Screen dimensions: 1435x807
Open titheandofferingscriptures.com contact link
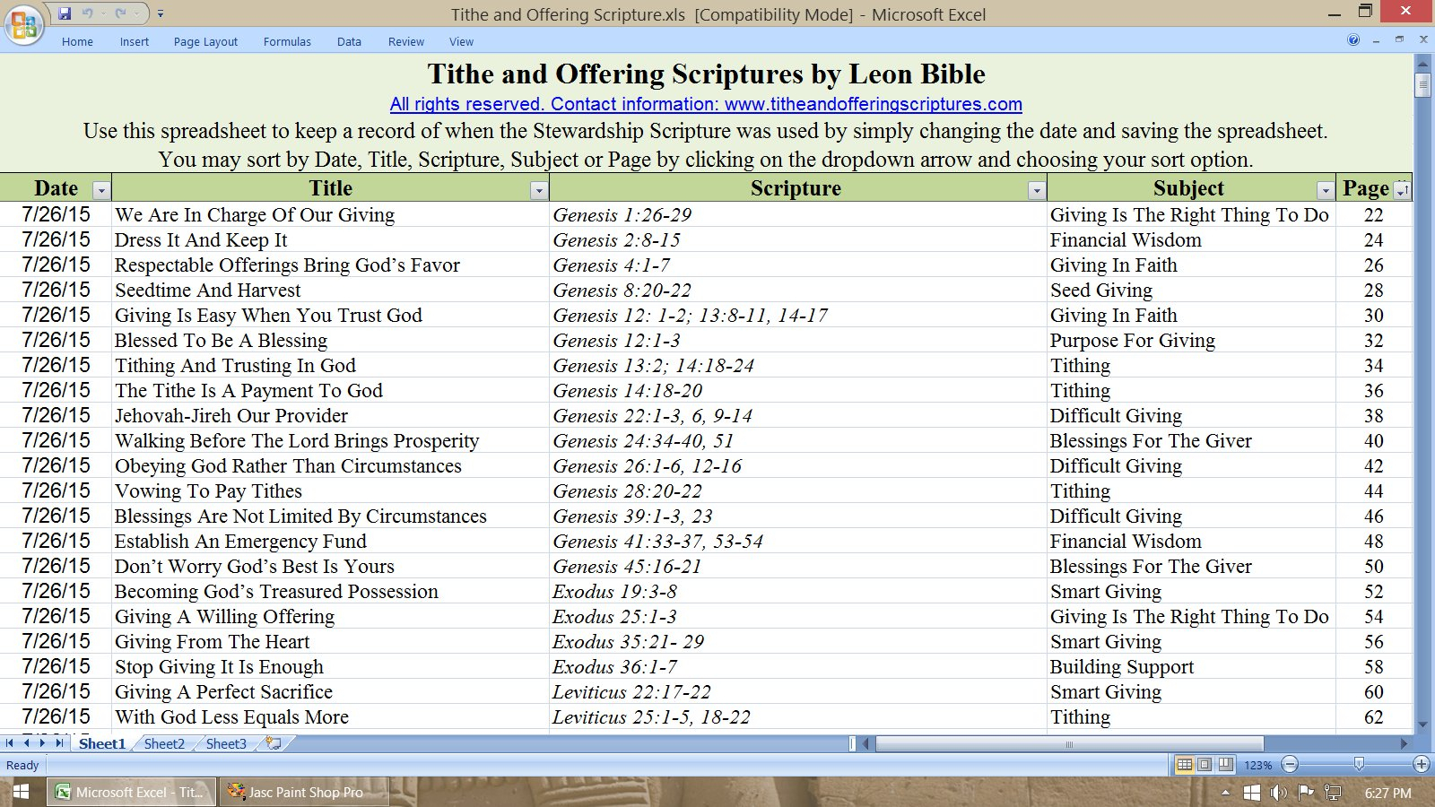pyautogui.click(x=706, y=104)
